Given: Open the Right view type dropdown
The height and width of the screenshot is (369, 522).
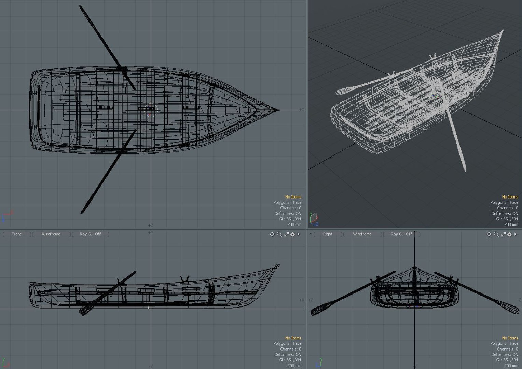Looking at the screenshot, I should click(x=328, y=234).
